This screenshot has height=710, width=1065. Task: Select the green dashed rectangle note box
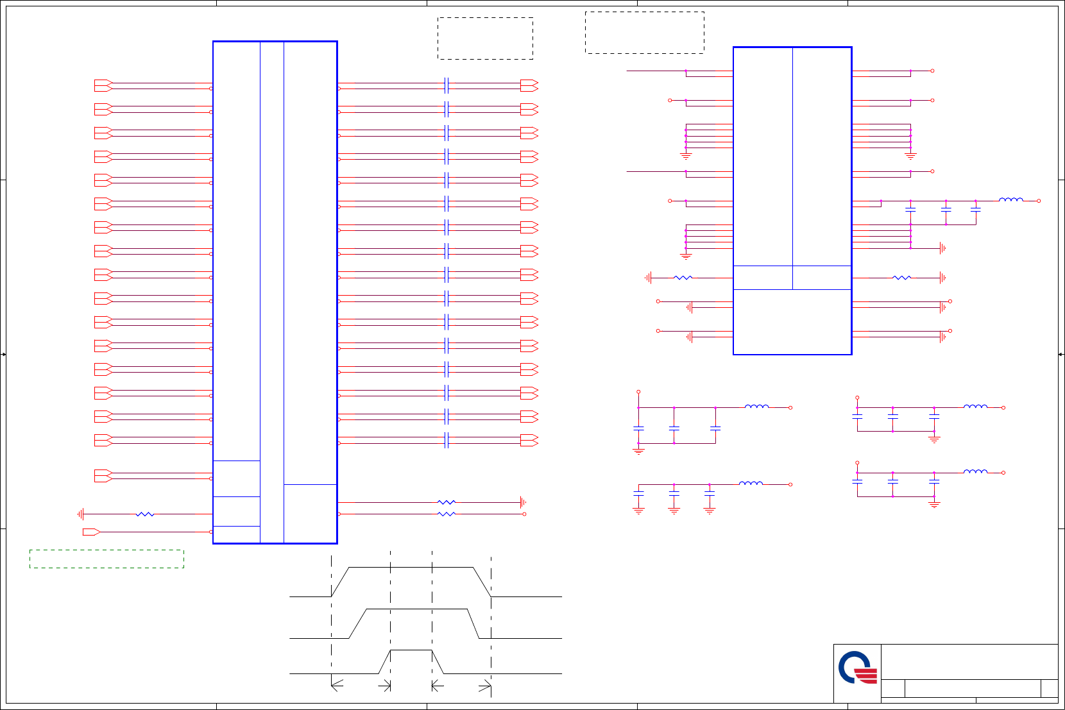106,559
